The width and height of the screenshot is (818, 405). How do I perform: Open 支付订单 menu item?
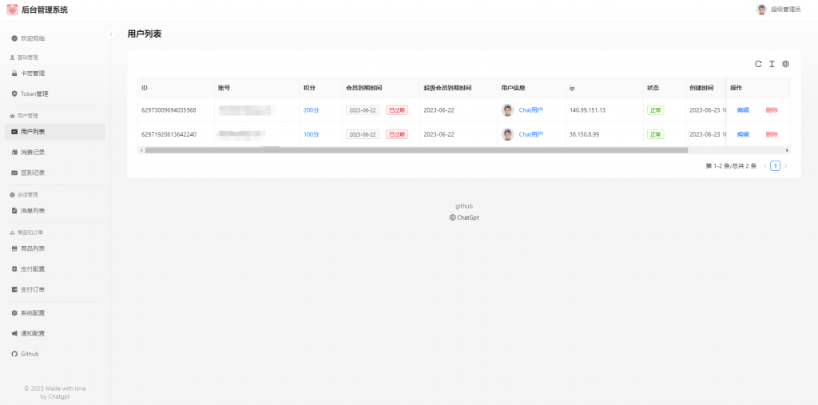coord(55,290)
